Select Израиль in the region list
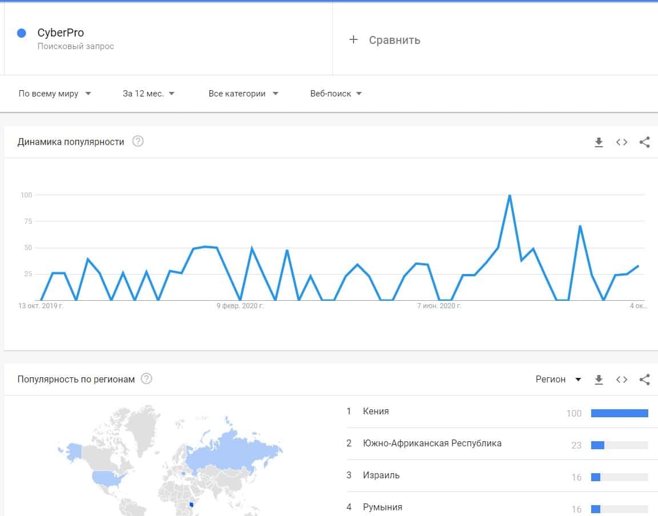 (381, 475)
